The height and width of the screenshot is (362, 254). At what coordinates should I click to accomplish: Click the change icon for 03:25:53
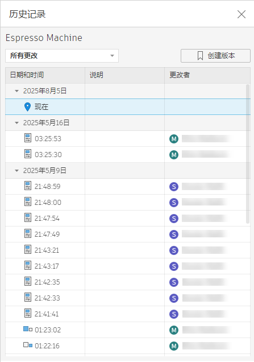(28, 138)
